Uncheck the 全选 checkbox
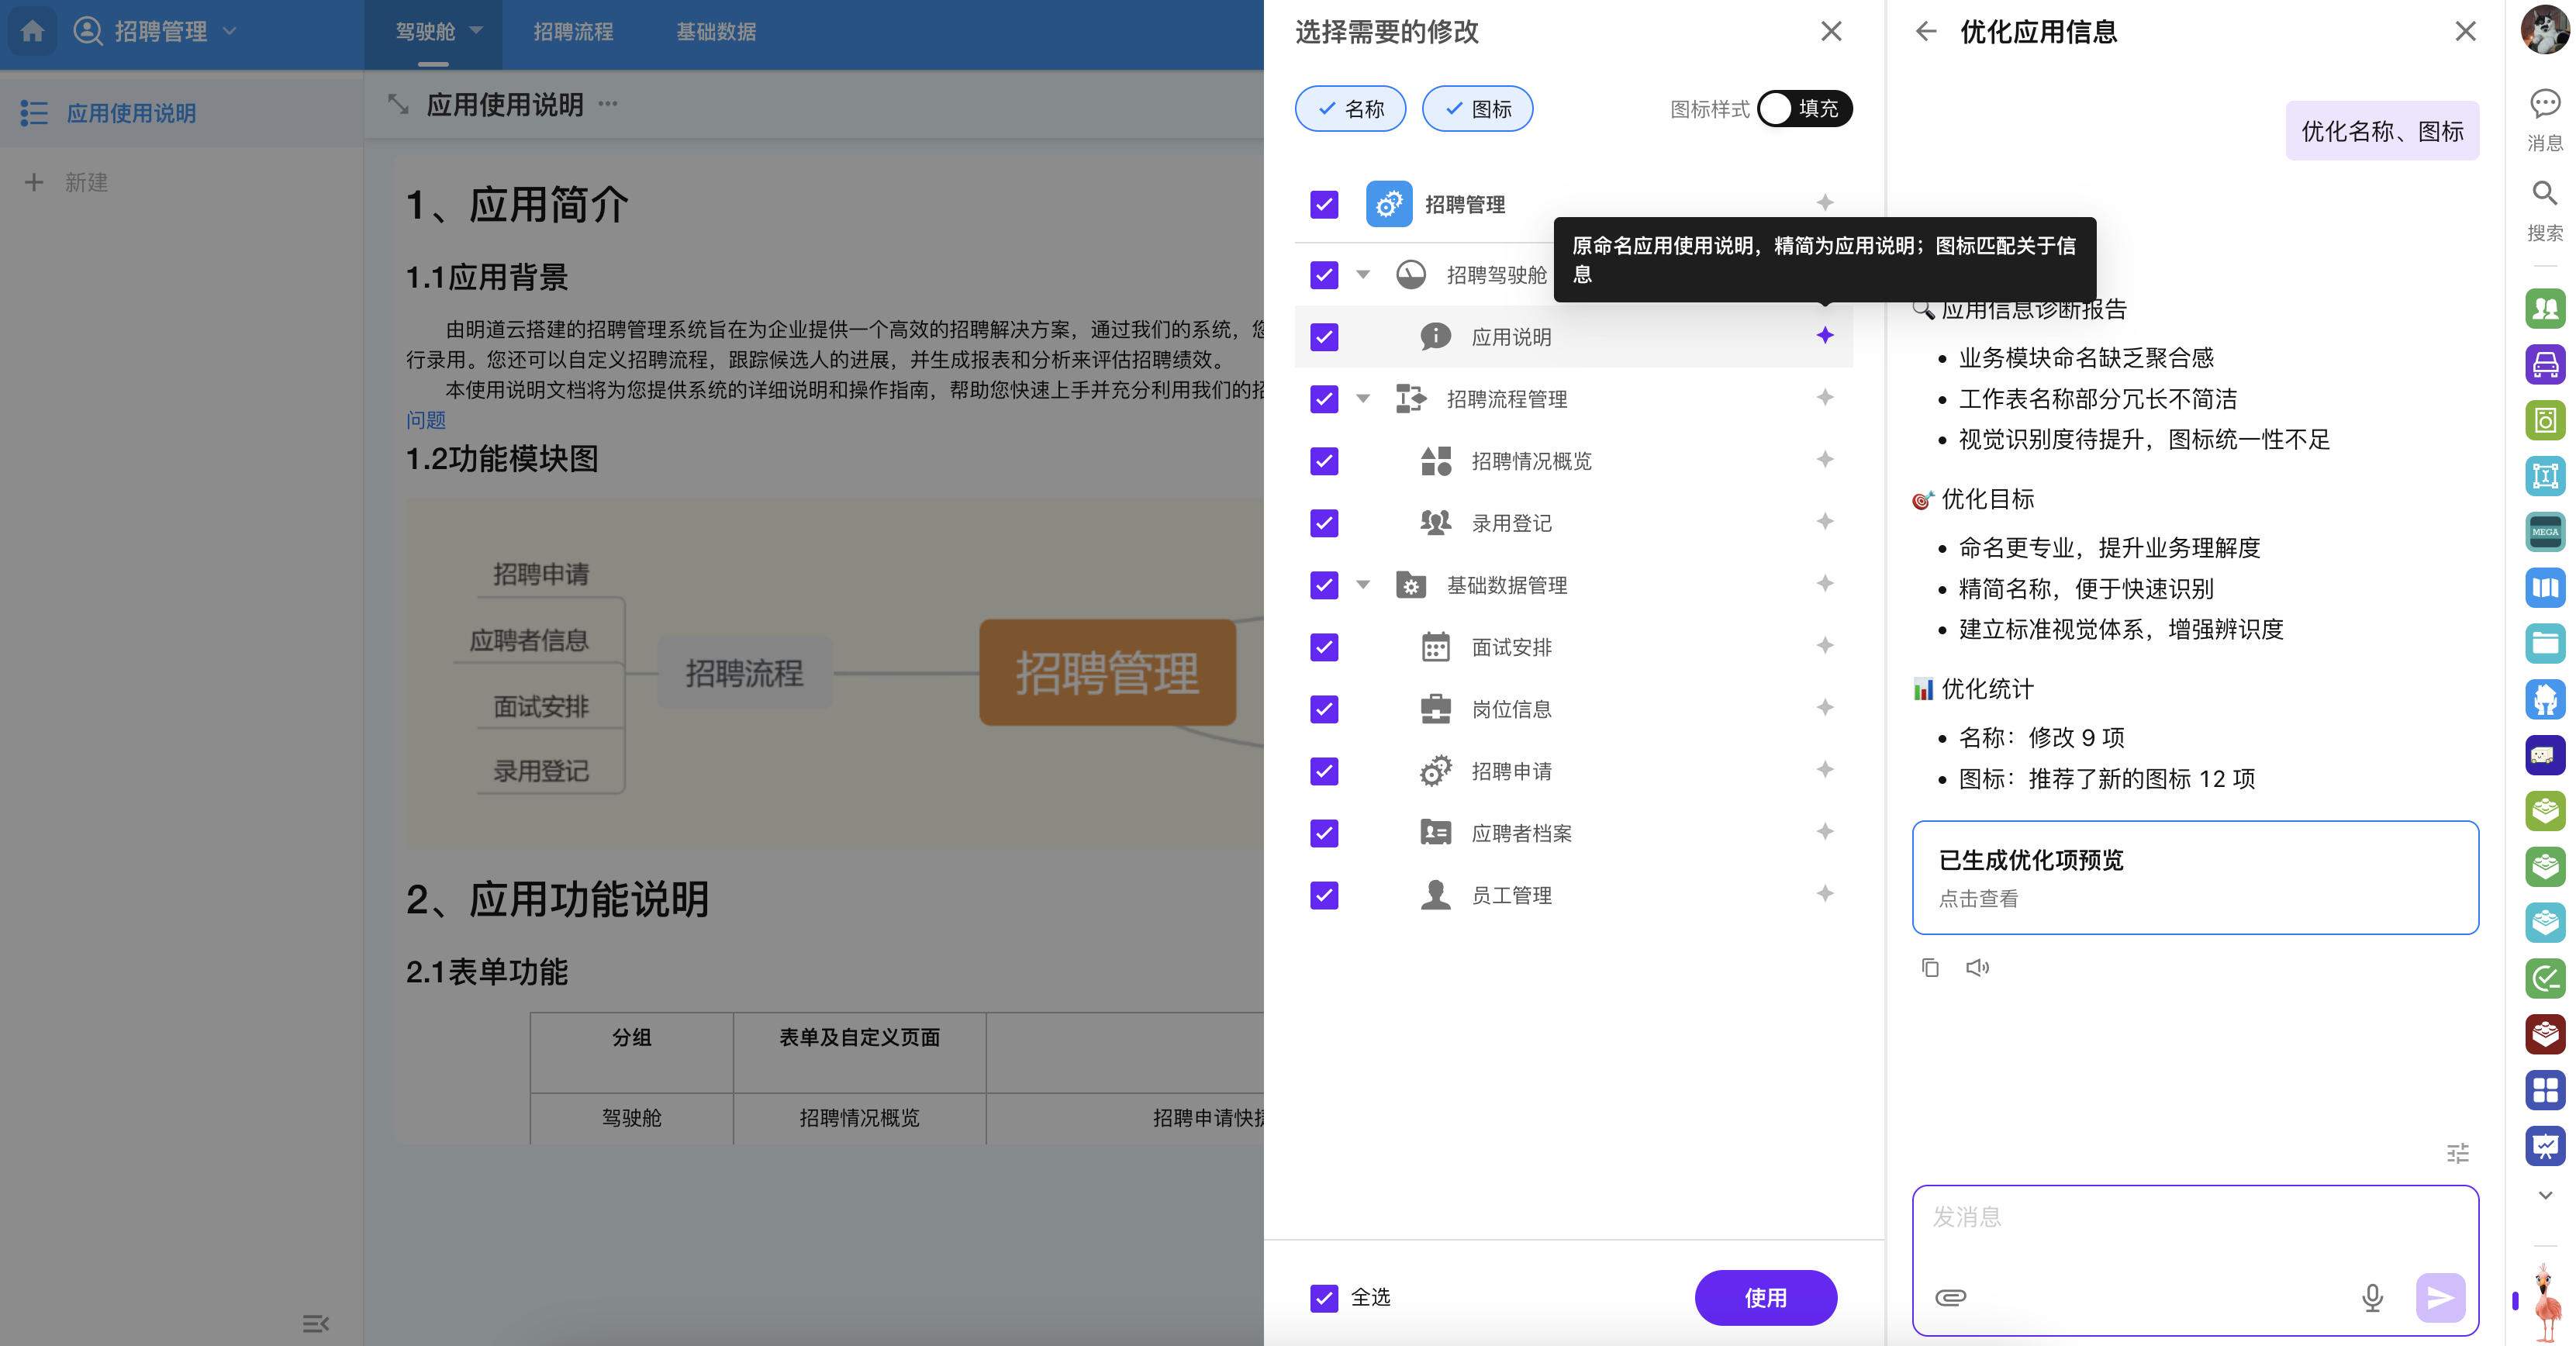This screenshot has width=2576, height=1346. (1324, 1298)
